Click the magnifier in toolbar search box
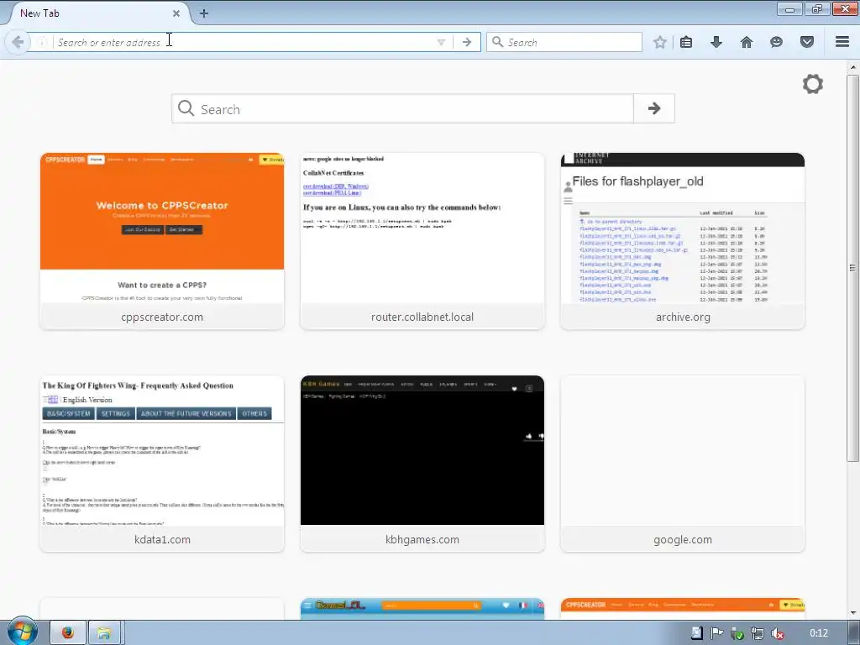The height and width of the screenshot is (645, 860). pos(497,42)
